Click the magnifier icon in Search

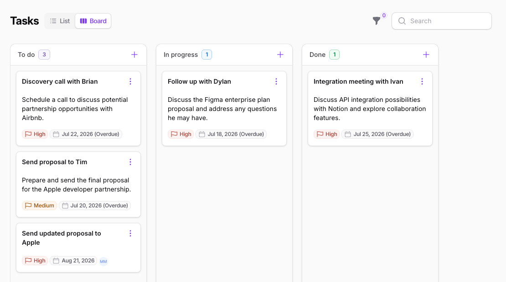tap(402, 21)
